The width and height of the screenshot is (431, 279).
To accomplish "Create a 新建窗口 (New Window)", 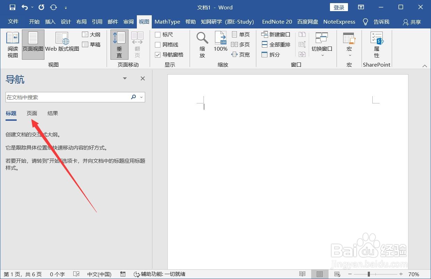I will tap(275, 34).
